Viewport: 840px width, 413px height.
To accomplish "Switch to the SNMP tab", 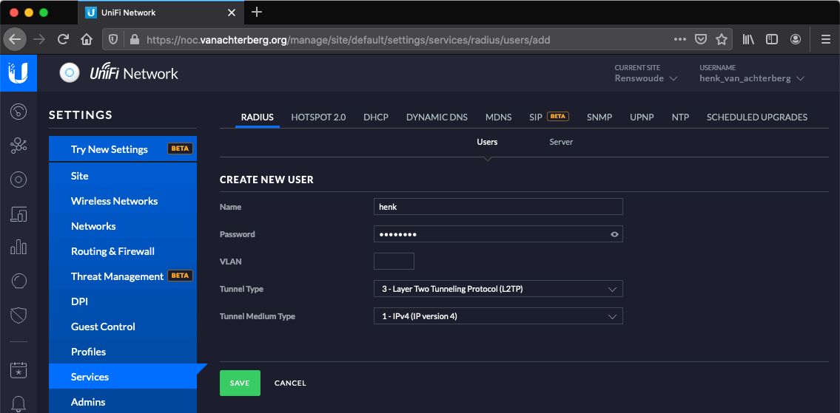I will pyautogui.click(x=599, y=117).
